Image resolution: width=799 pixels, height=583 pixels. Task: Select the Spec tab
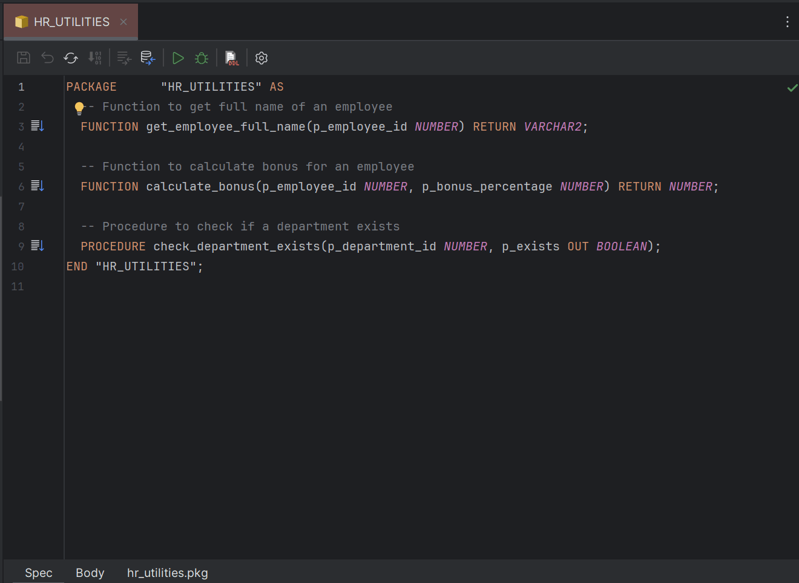(x=38, y=573)
